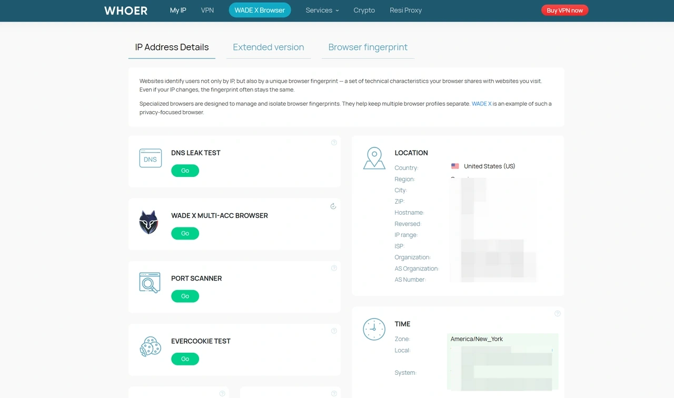The width and height of the screenshot is (674, 398).
Task: Click the Organization label
Action: (x=413, y=257)
